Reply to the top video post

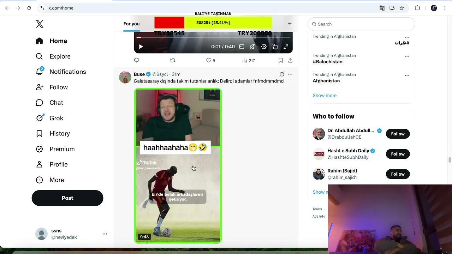click(137, 60)
